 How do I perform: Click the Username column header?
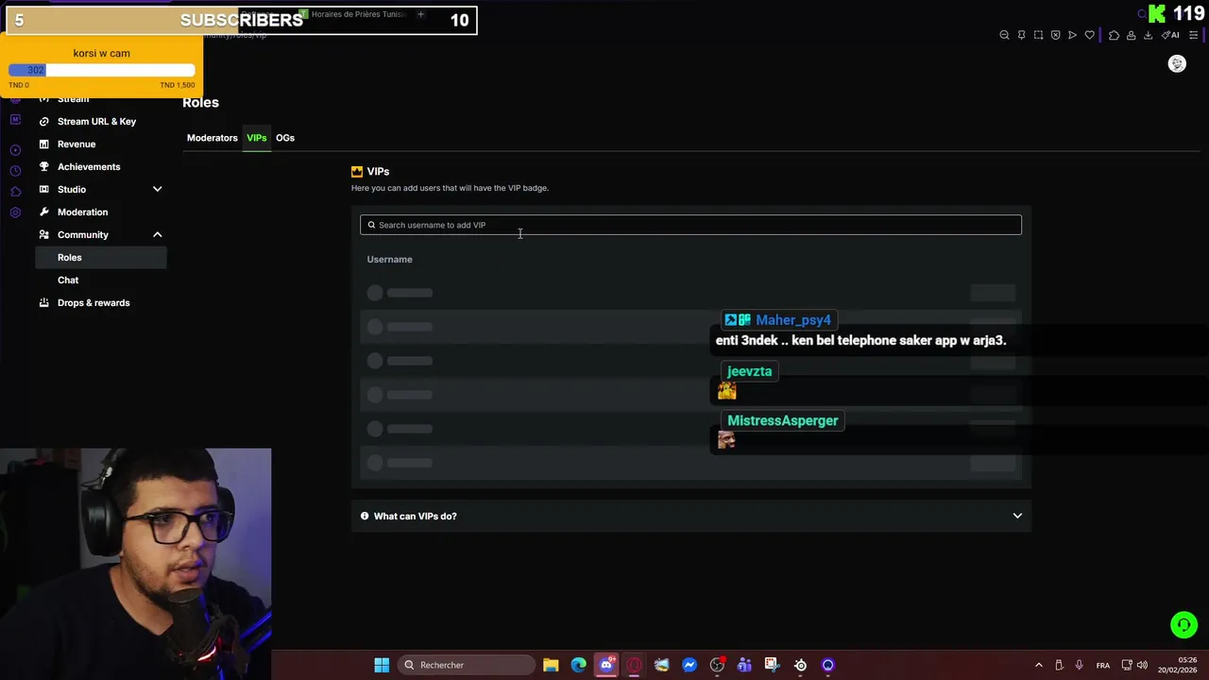click(389, 260)
